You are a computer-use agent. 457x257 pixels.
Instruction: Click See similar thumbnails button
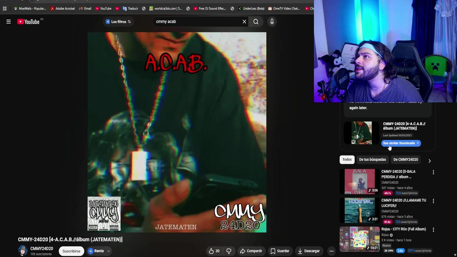click(x=401, y=143)
